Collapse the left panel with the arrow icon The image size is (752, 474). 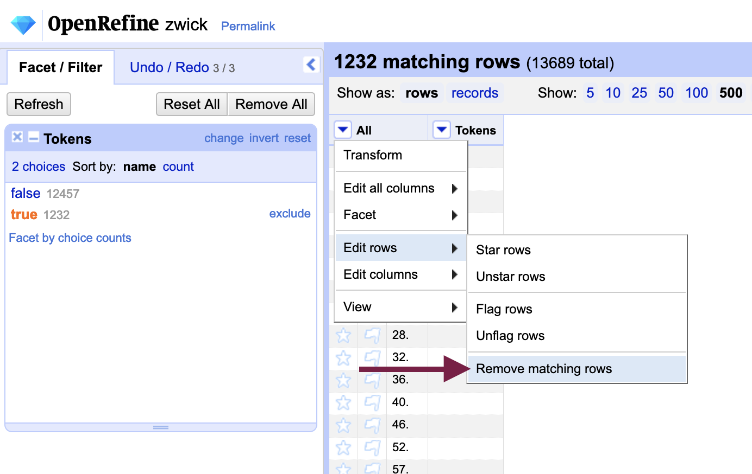tap(311, 65)
